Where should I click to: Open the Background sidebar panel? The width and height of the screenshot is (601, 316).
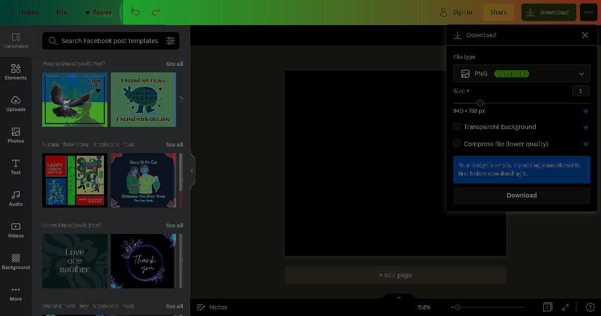tap(16, 262)
